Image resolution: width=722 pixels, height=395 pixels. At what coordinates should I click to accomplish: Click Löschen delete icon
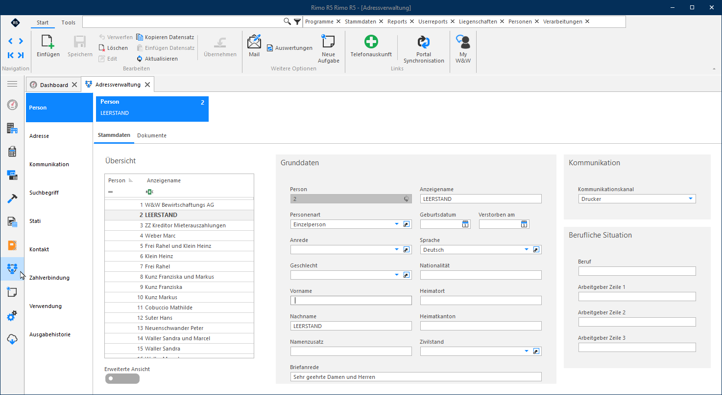click(x=102, y=48)
